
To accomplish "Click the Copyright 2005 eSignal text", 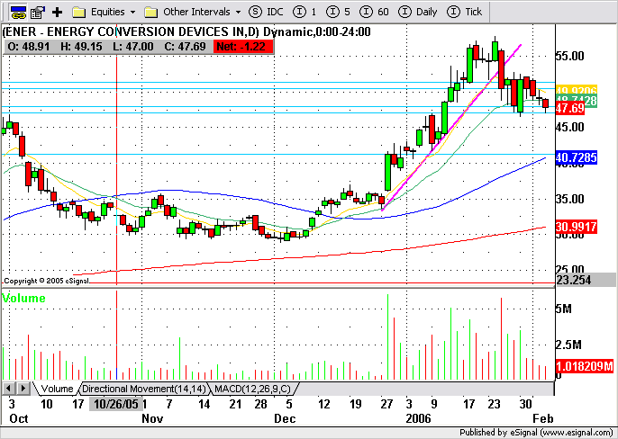I will coord(47,281).
